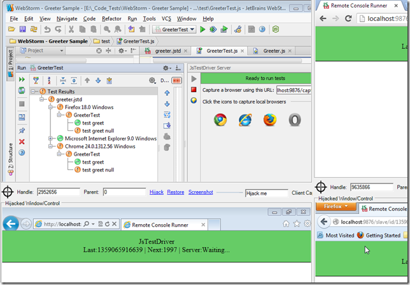Collapse the Chrome 24.0.1312.56 Windows node
The image size is (410, 285).
pyautogui.click(x=50, y=146)
